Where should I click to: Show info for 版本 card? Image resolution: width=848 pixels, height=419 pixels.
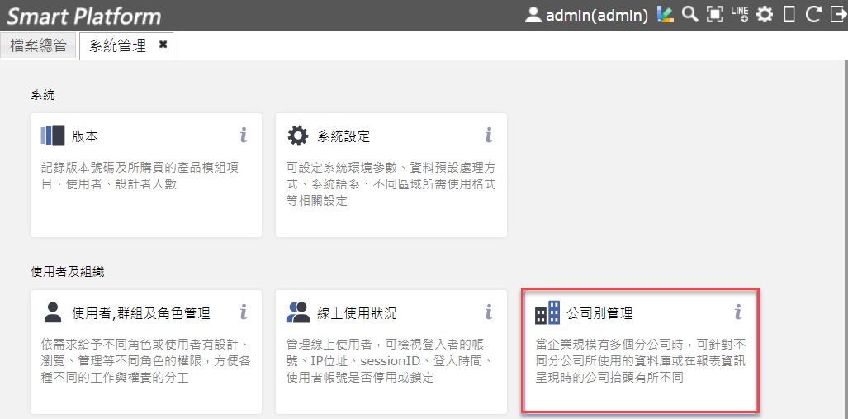(x=244, y=135)
